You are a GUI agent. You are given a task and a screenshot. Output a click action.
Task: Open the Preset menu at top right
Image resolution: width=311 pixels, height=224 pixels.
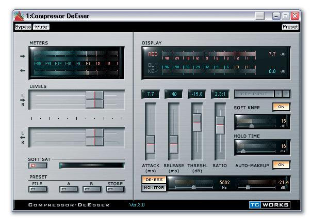pos(290,27)
